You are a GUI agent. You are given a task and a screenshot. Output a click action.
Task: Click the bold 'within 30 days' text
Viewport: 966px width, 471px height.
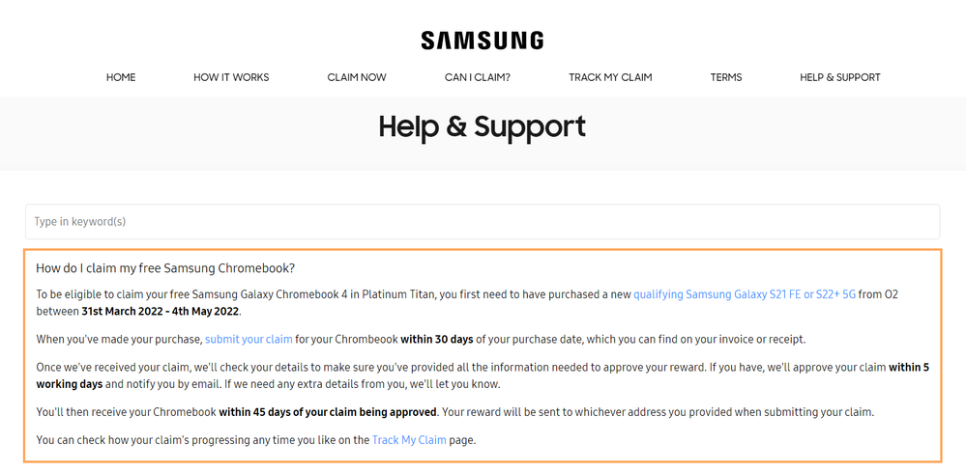[x=437, y=340]
